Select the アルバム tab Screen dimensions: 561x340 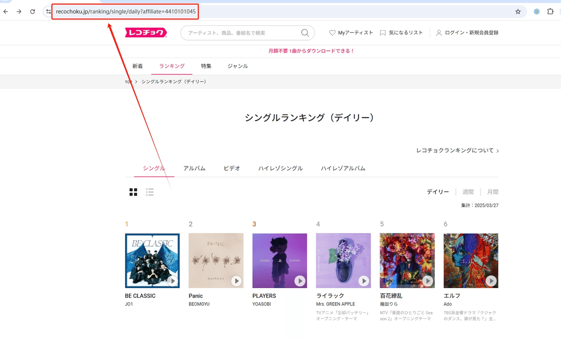pyautogui.click(x=194, y=168)
